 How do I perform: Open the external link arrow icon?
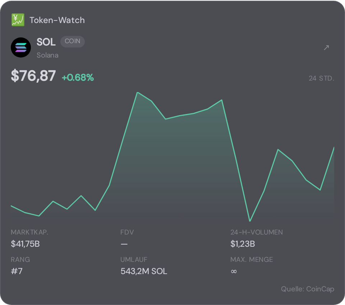(x=326, y=47)
